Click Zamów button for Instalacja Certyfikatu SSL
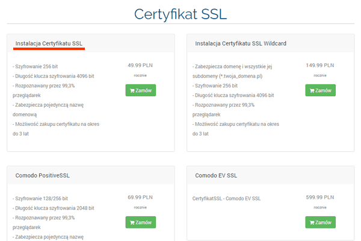Viewport: 361px width, 241px height. tap(141, 90)
